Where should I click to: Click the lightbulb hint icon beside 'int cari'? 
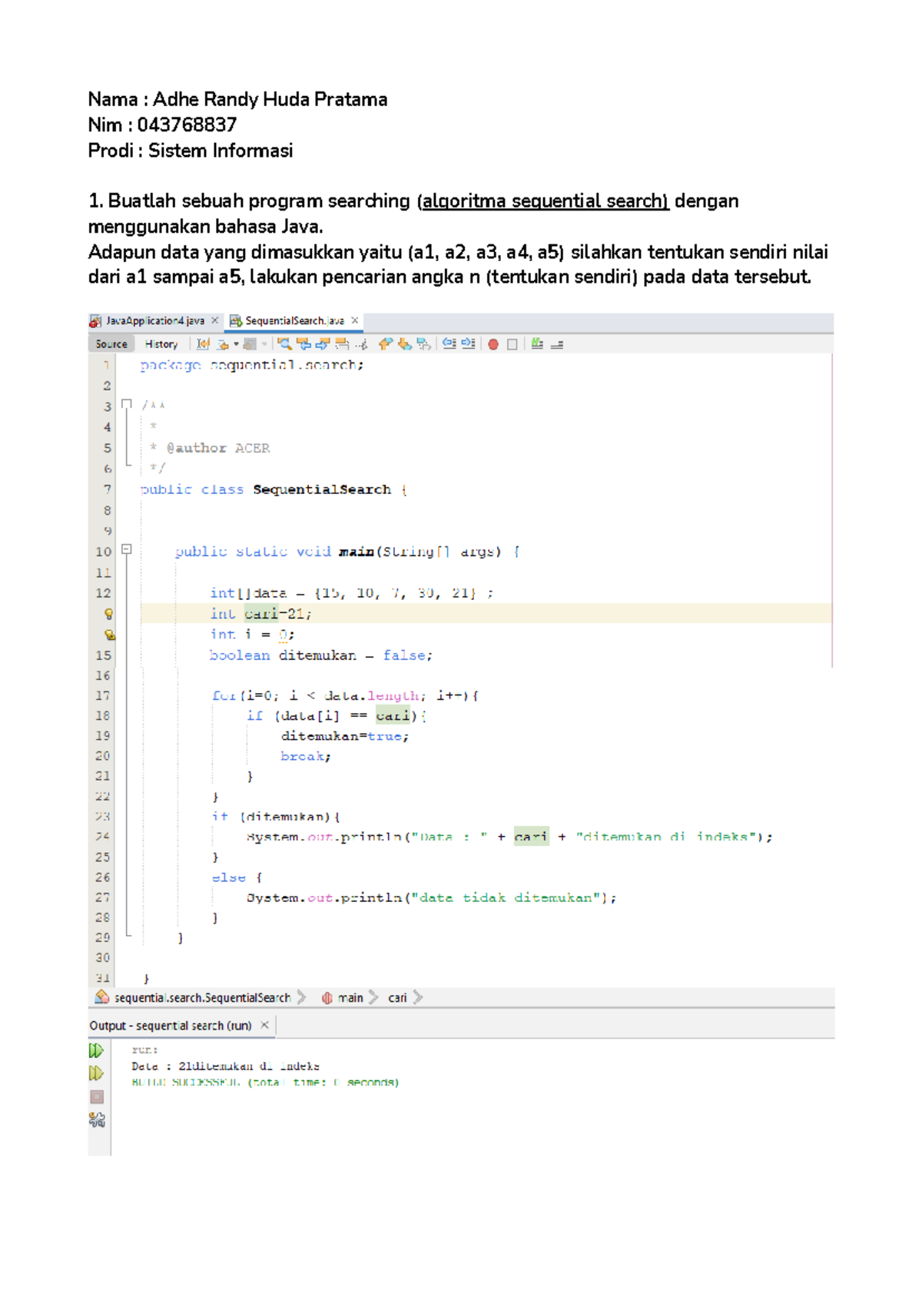108,614
